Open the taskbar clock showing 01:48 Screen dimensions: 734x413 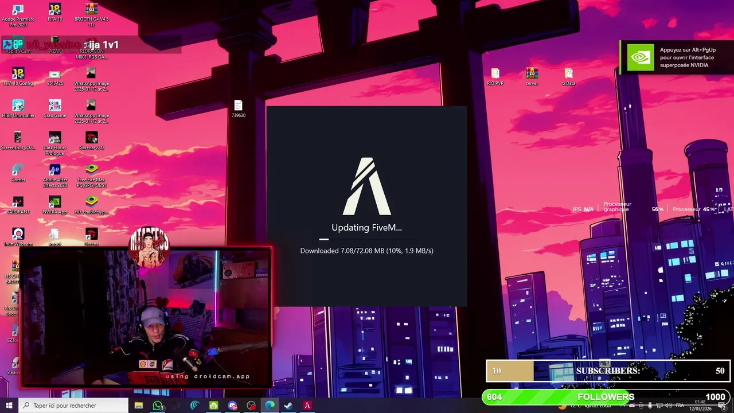(700, 405)
